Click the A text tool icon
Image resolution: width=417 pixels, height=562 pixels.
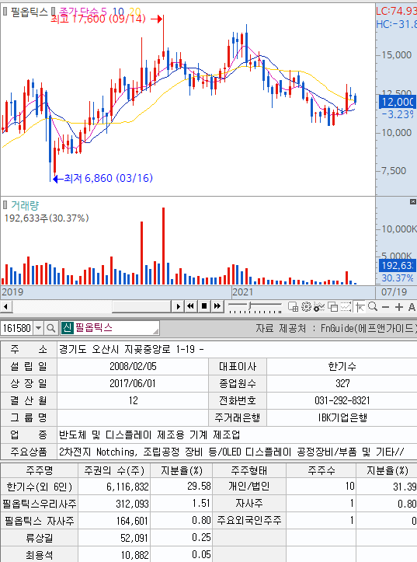coord(412,307)
